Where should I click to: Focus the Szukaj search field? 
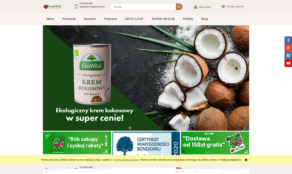(x=143, y=7)
